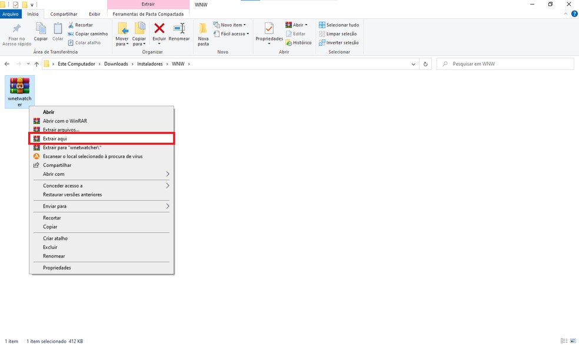Choose Abrir com o WinRAR menu entry
The height and width of the screenshot is (345, 579).
(101, 121)
